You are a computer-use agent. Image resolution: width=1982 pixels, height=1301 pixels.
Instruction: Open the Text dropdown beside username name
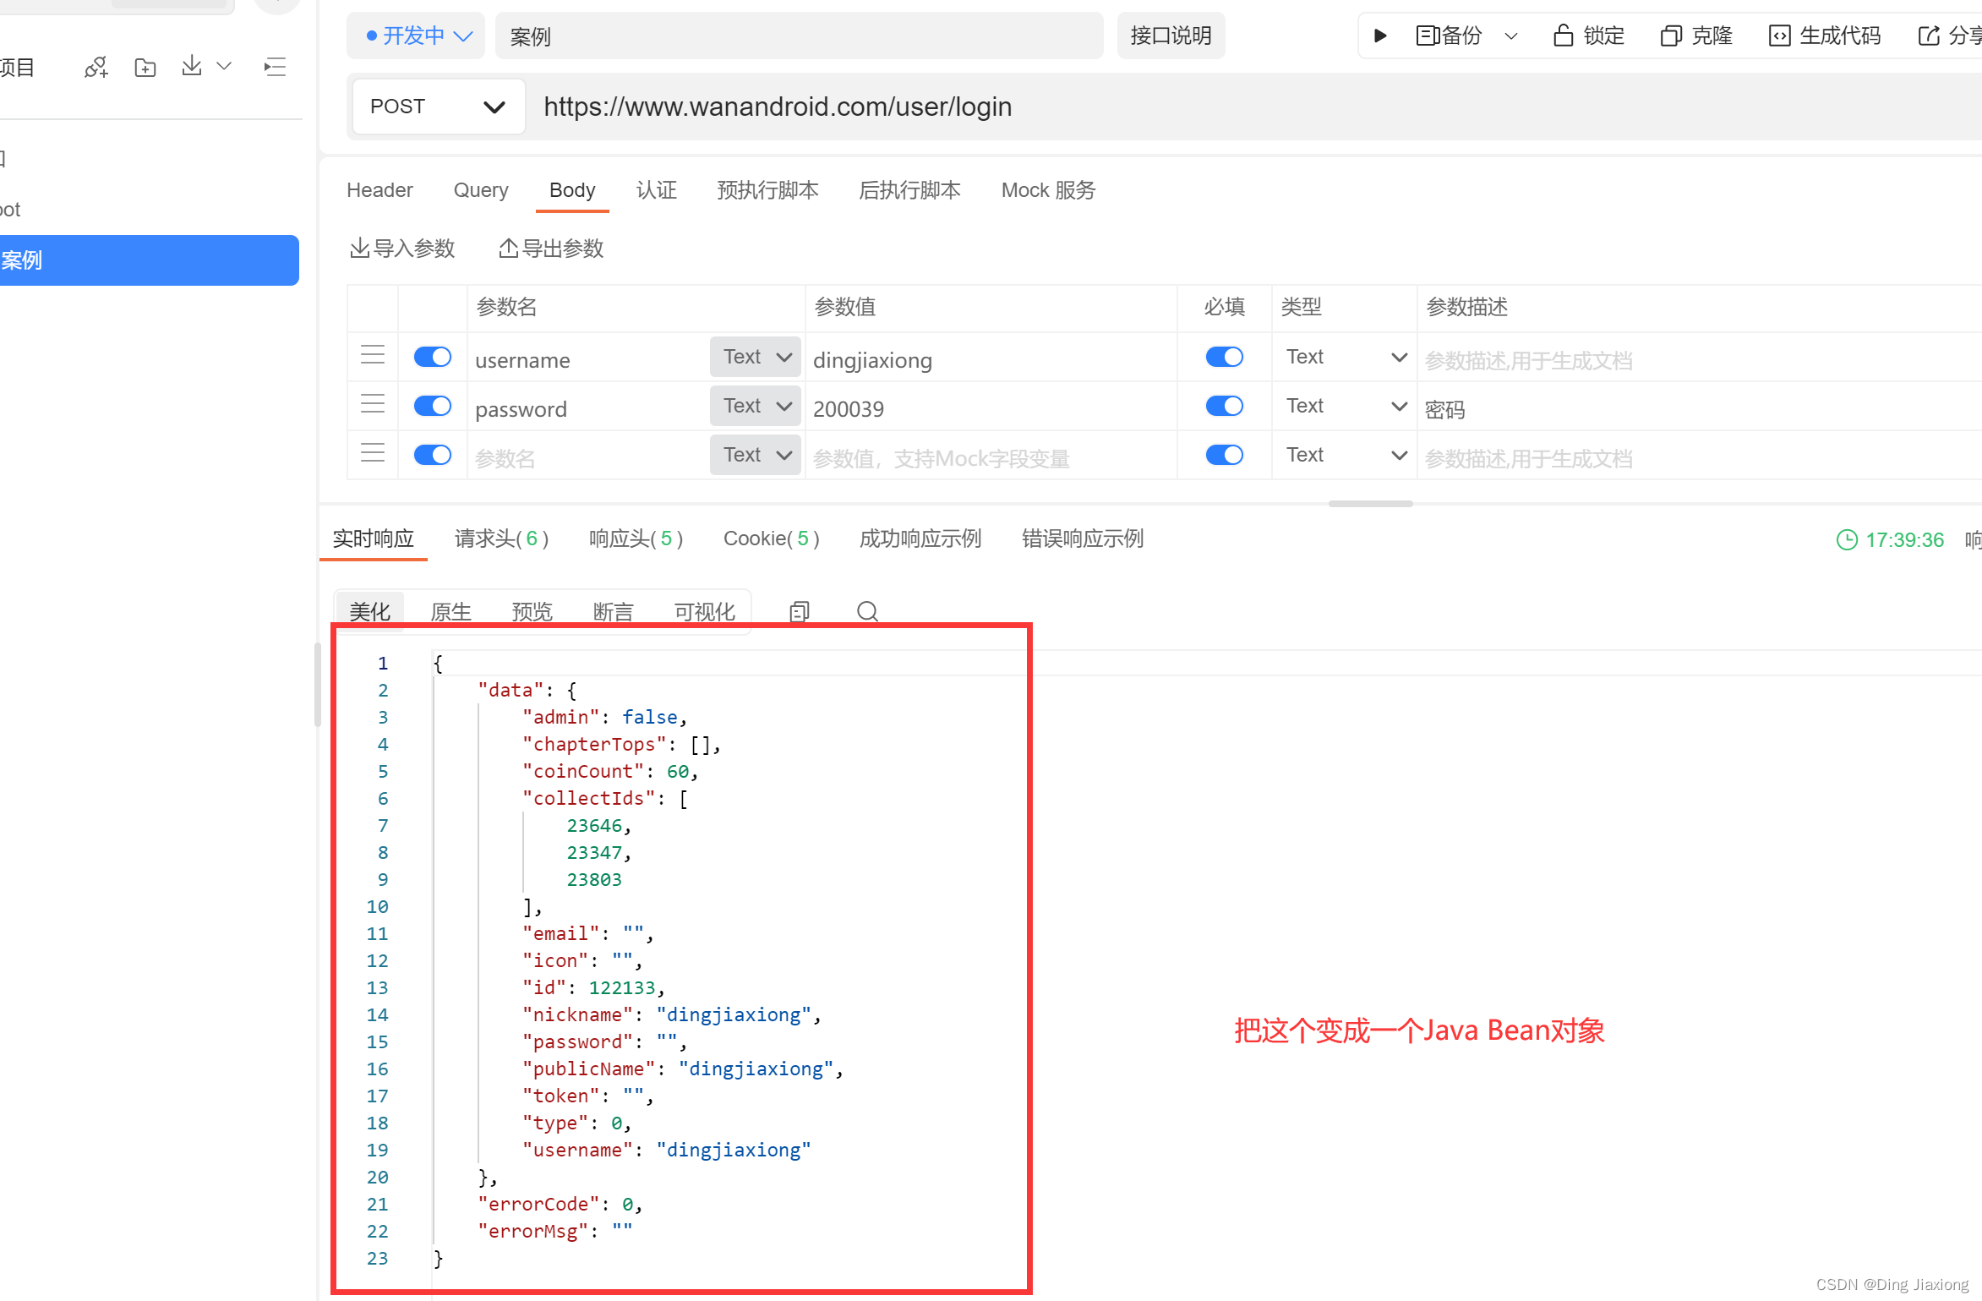coord(756,357)
